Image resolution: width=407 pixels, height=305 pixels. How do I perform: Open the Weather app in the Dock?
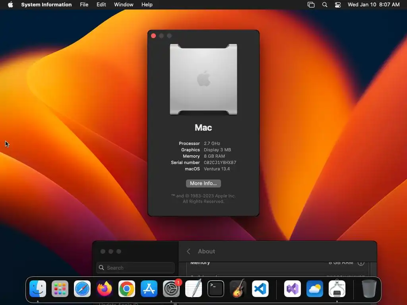tap(315, 289)
